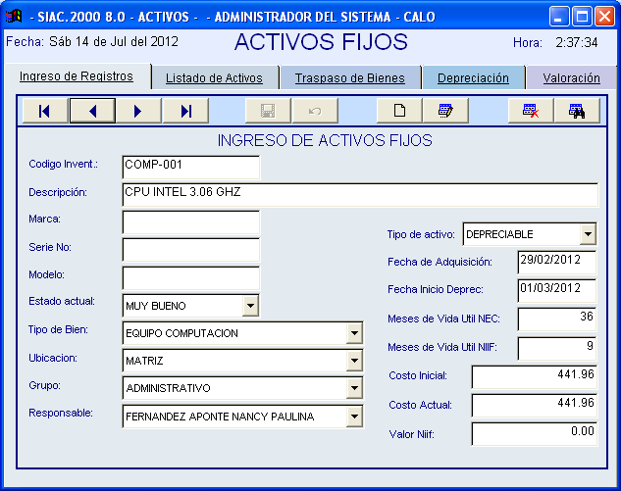Click the Descripción text field
Viewport: 621px width, 491px height.
point(359,193)
